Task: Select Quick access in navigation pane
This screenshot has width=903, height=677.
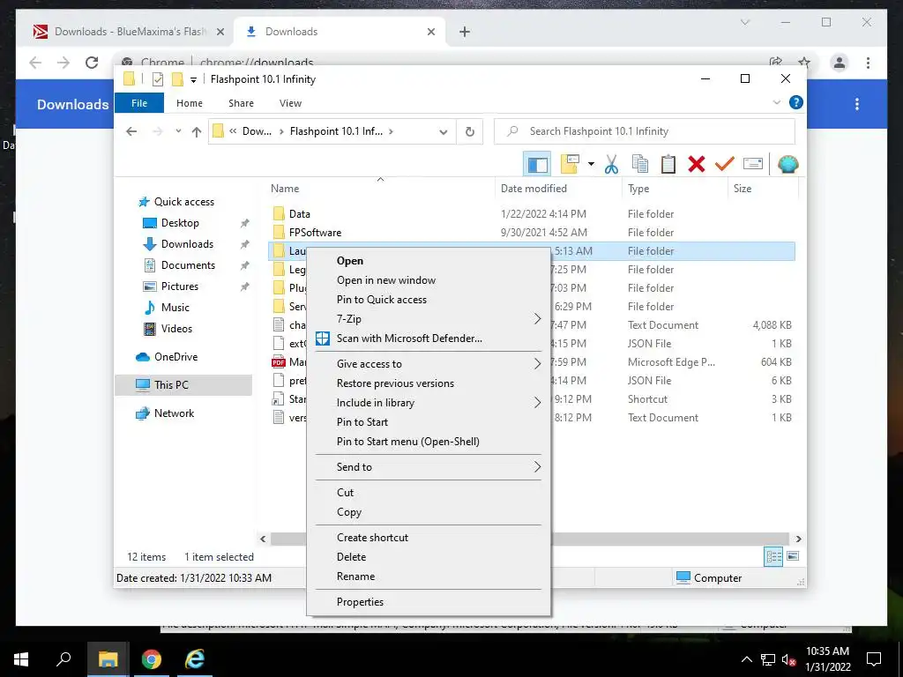Action: 183,202
